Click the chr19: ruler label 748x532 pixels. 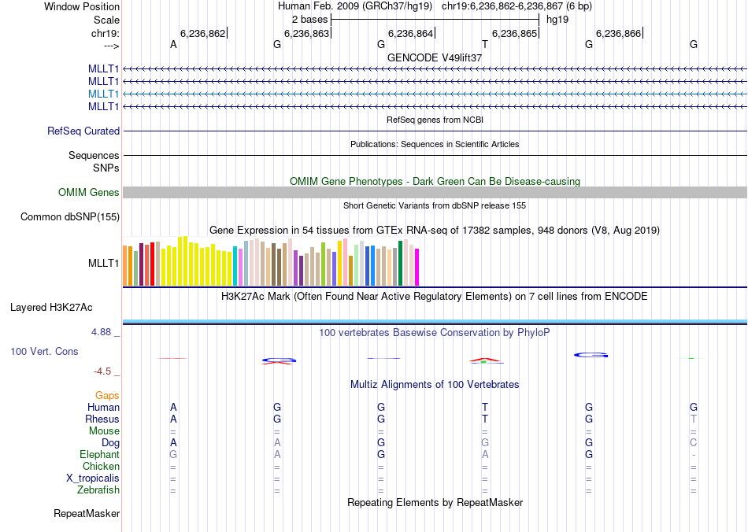[105, 33]
